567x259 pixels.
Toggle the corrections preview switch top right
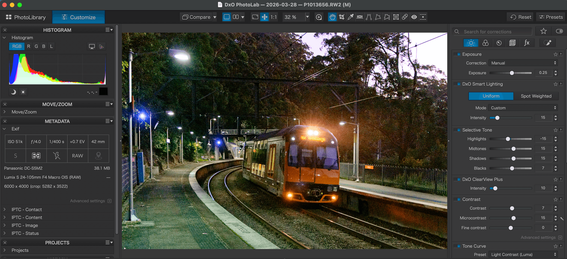coord(560,31)
